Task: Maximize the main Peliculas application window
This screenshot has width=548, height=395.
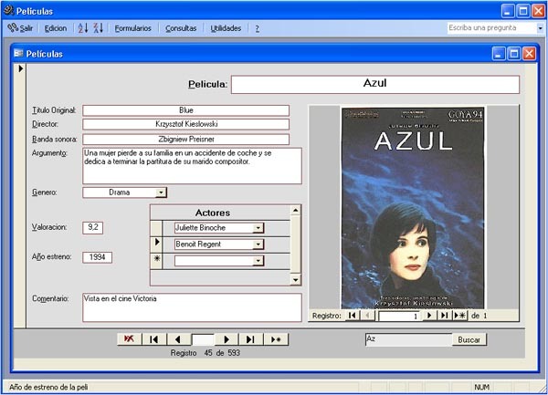Action: [523, 11]
